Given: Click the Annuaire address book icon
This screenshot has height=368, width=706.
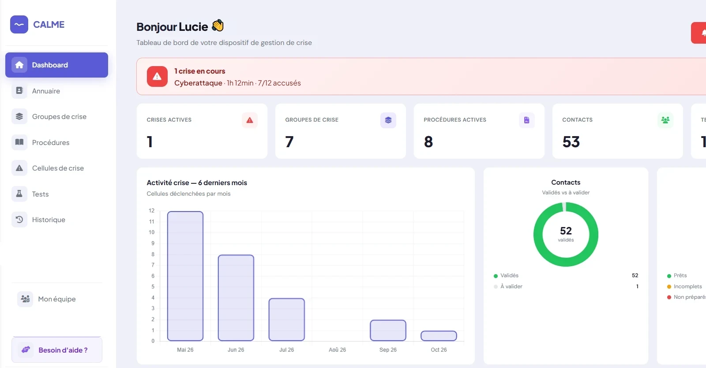Looking at the screenshot, I should coord(19,91).
